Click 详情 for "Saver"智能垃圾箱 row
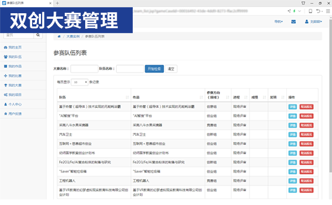 (x=293, y=172)
